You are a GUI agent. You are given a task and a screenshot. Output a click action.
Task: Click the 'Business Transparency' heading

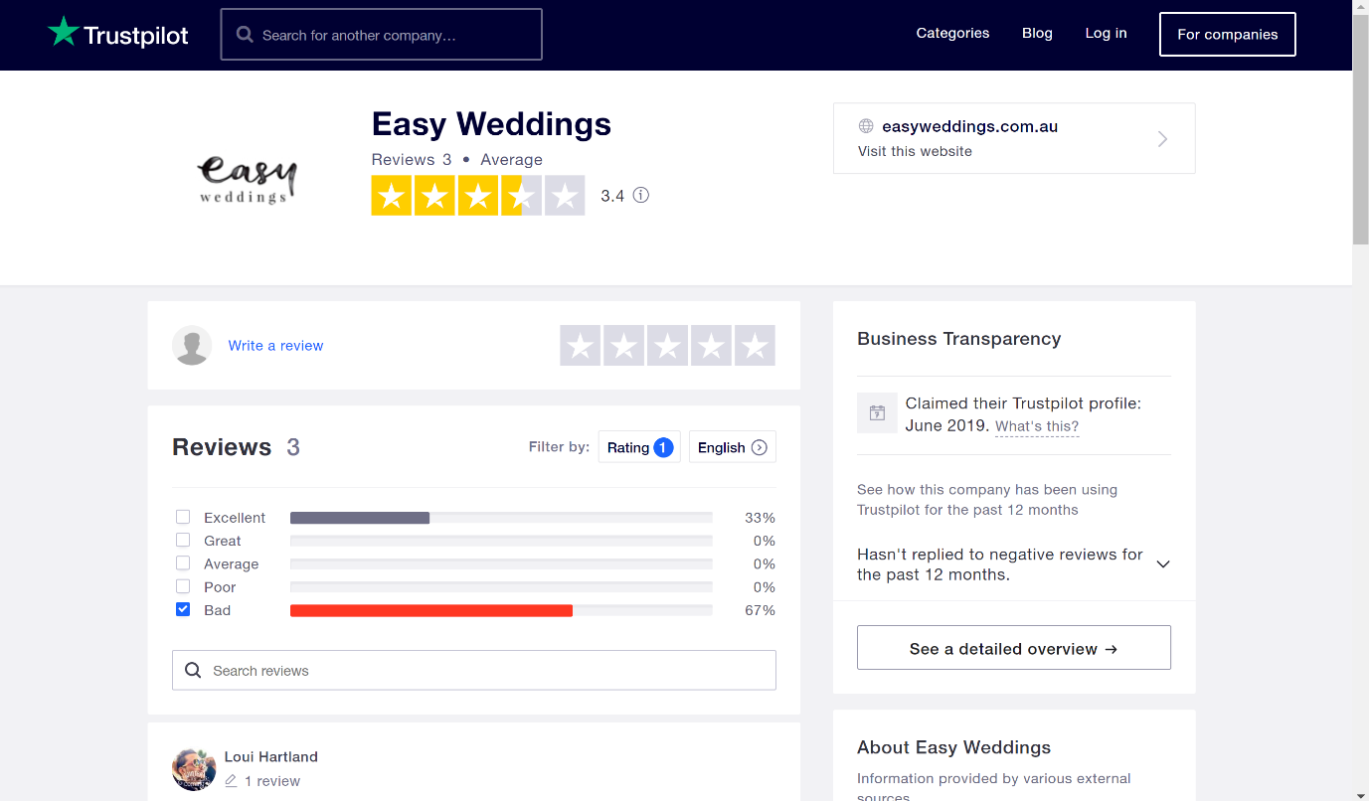click(x=958, y=339)
